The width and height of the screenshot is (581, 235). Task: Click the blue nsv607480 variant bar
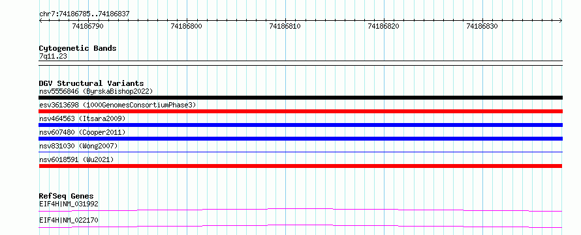tap(300, 139)
